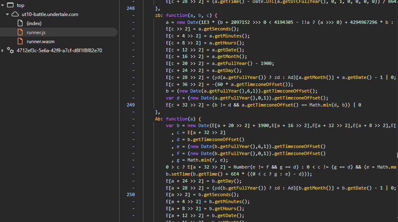Screen dimensions: 398x222
Task: Click 'getMinutes' in the E[c + 4 >> 2] line
Action: pos(228,36)
